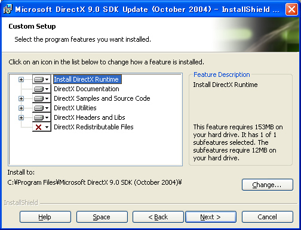The width and height of the screenshot is (301, 230).
Task: Click the Feature Description heading
Action: click(222, 74)
